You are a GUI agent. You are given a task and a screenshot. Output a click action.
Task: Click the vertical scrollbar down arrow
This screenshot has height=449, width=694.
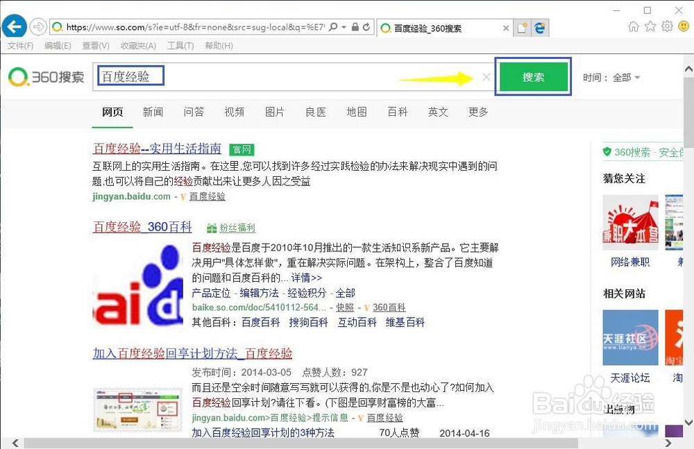pyautogui.click(x=688, y=423)
